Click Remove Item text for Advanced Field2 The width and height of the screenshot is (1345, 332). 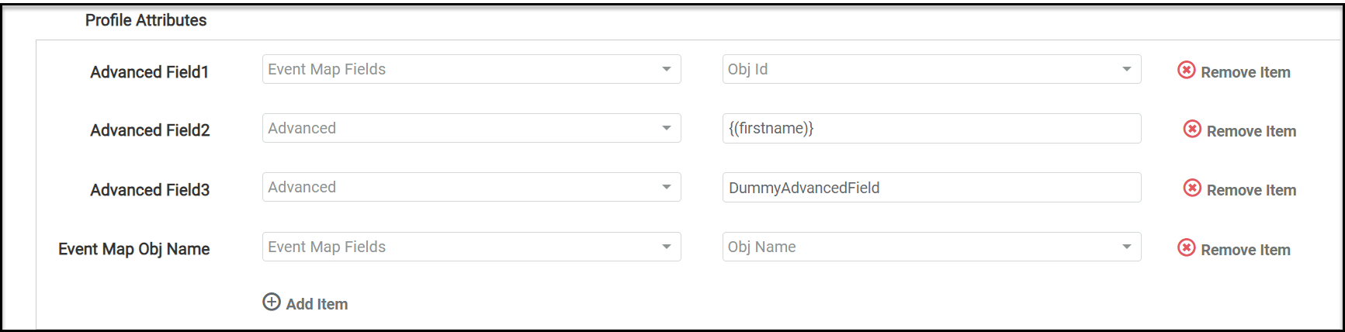click(x=1251, y=131)
